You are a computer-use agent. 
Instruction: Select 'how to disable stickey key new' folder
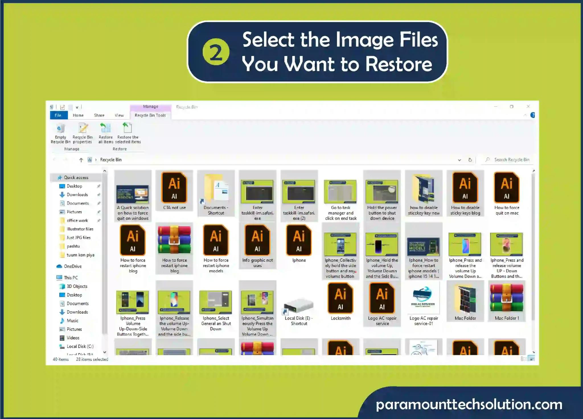(x=424, y=193)
